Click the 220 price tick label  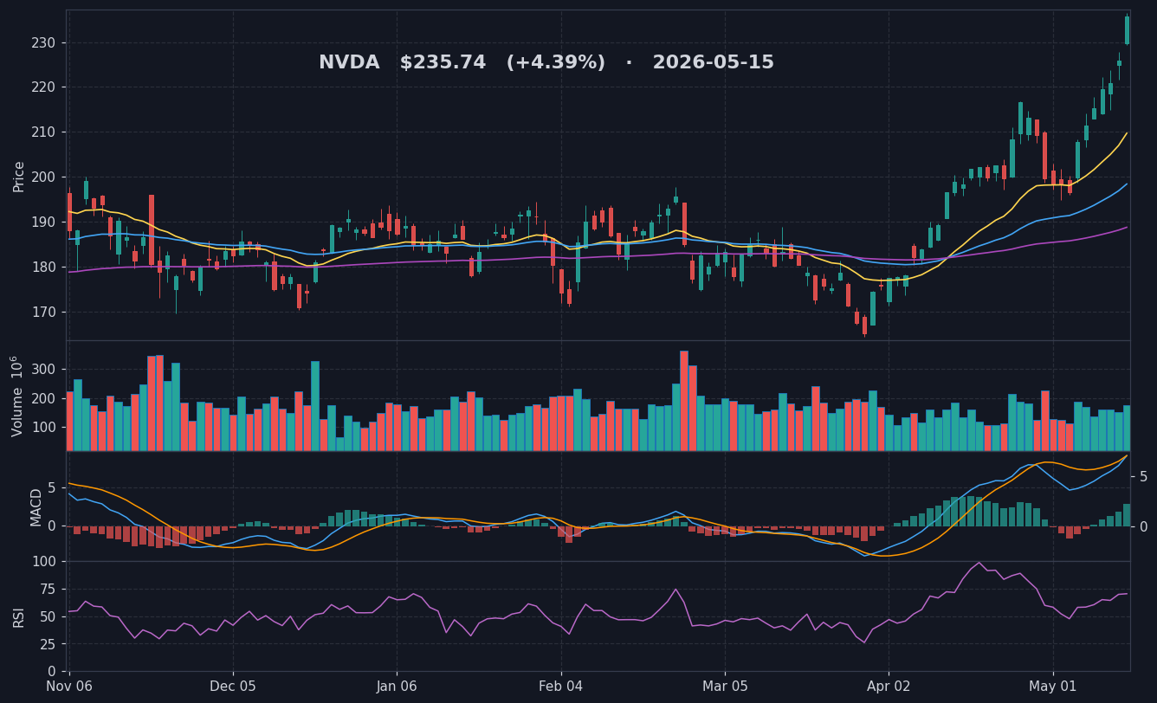(44, 87)
